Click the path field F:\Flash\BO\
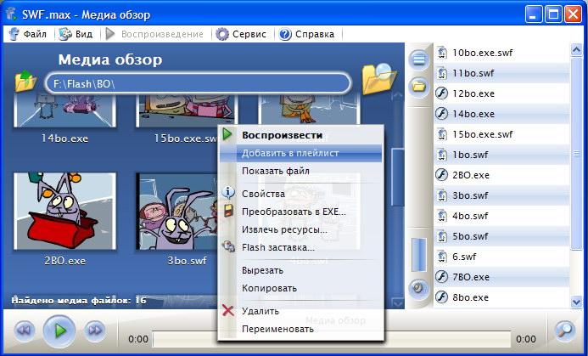The height and width of the screenshot is (356, 588). click(x=198, y=83)
